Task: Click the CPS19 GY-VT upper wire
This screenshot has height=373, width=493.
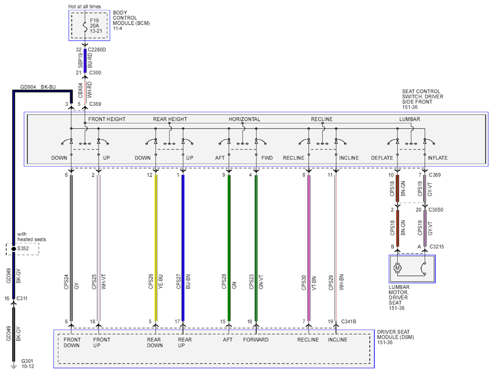Action: (425, 188)
